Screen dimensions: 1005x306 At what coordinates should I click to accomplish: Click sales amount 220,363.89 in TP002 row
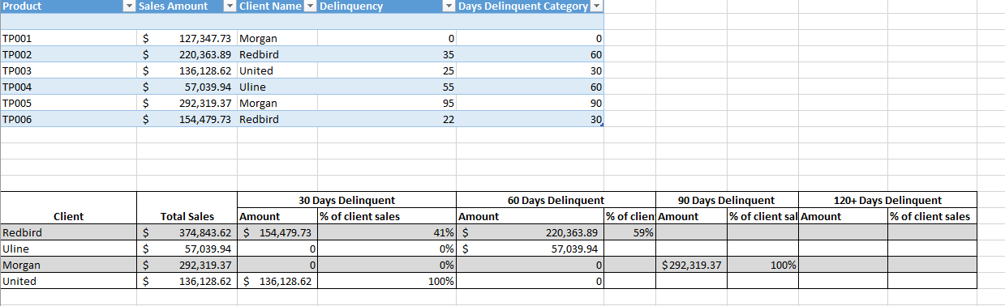[x=187, y=54]
